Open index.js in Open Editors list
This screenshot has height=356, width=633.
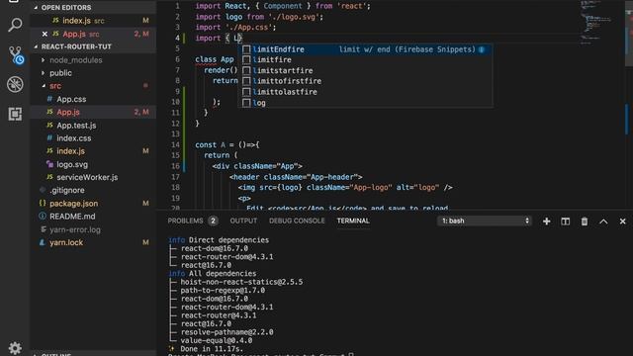93,21
